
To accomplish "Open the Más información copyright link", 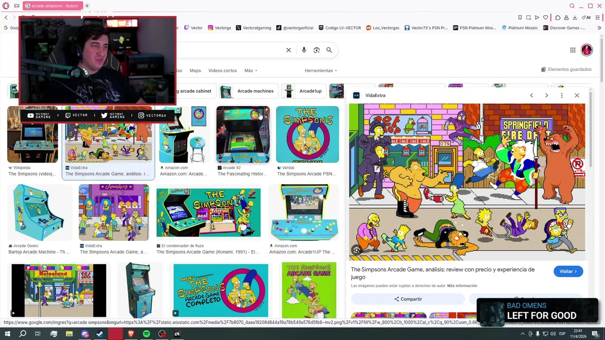I will 462,286.
